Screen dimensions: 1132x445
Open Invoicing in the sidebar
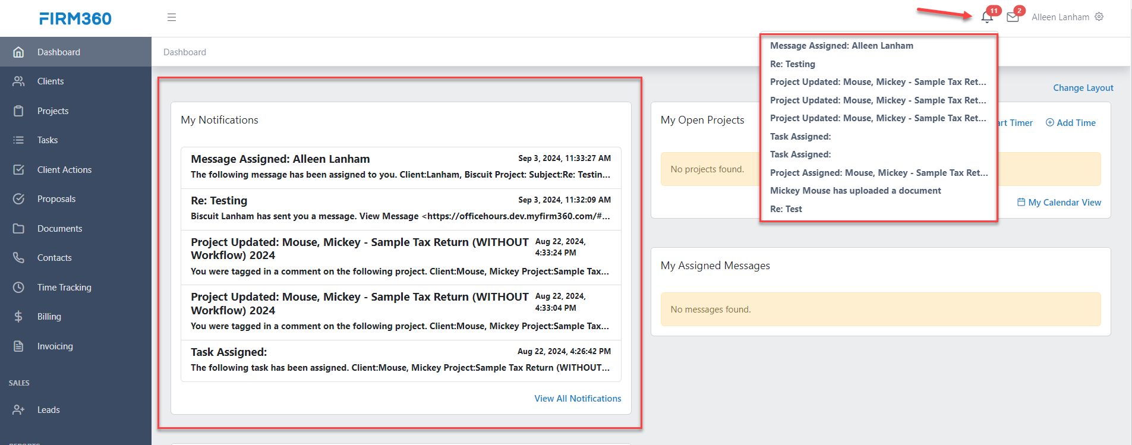pos(75,346)
